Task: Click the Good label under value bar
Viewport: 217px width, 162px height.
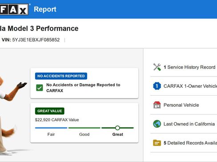Action: point(84,135)
